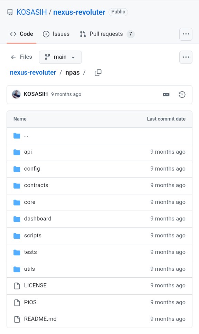Open the PiOS file

click(30, 302)
